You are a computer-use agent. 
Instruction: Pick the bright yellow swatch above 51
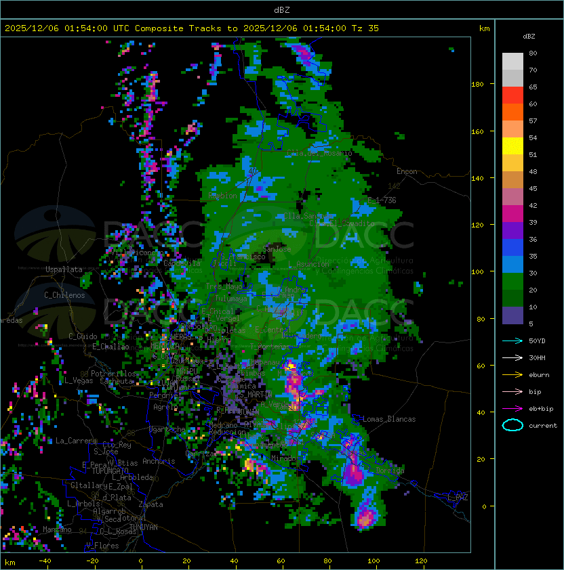(512, 146)
